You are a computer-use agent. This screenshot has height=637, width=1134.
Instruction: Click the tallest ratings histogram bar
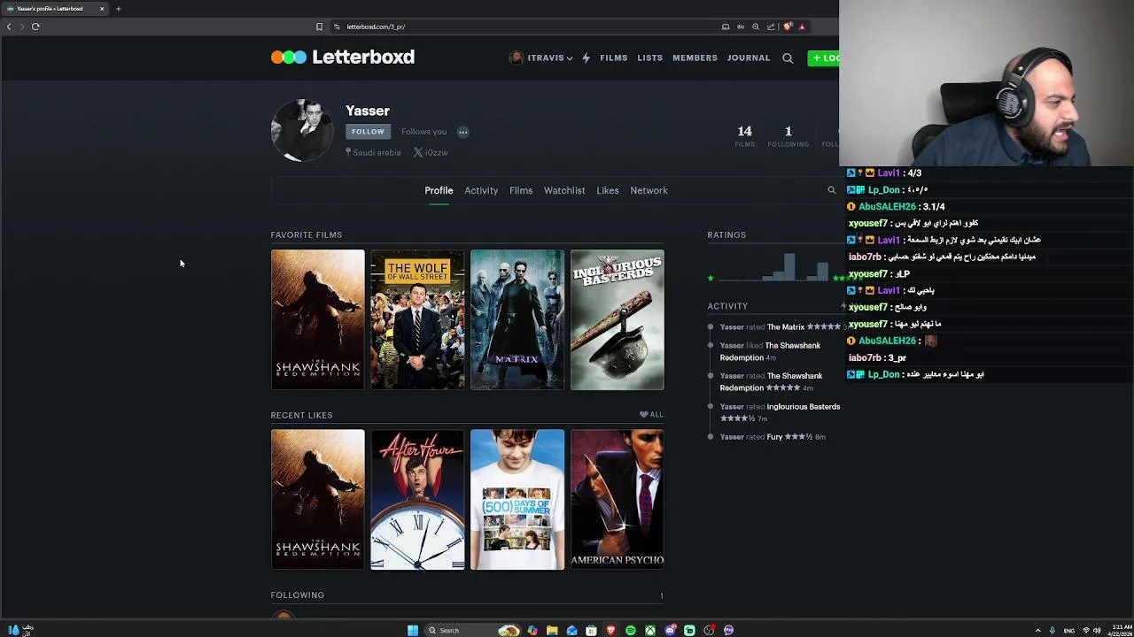pos(789,267)
